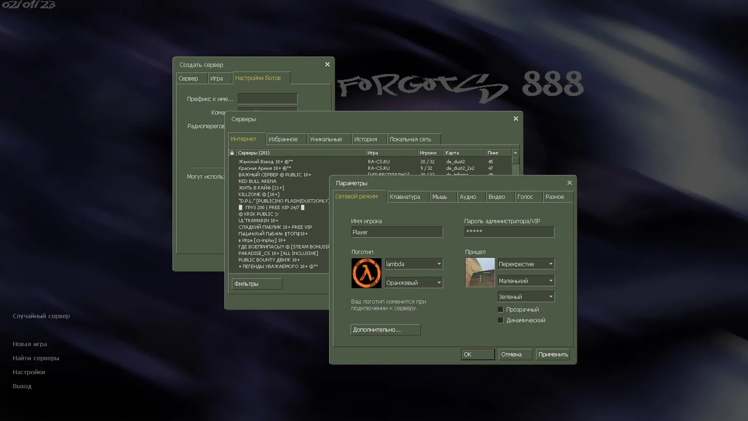Close the Параметры dialog
The width and height of the screenshot is (748, 421).
point(569,183)
